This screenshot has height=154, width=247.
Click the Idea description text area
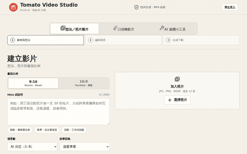coord(58,112)
